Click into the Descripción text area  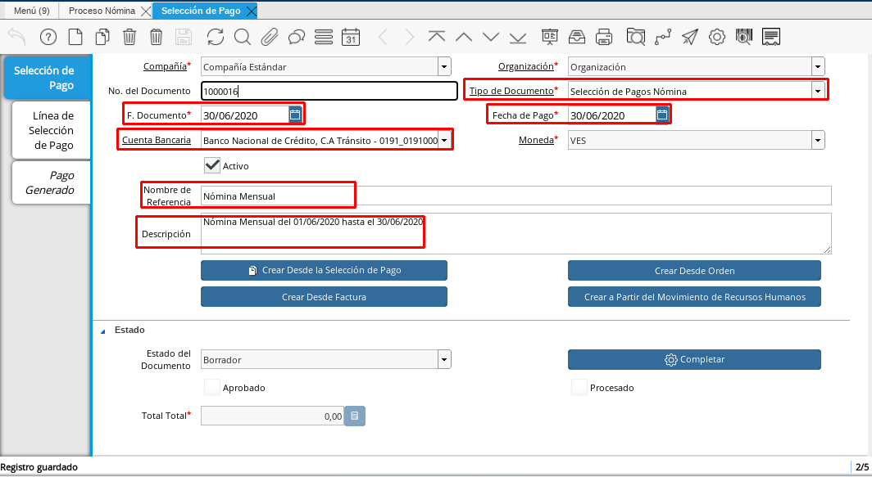(515, 233)
